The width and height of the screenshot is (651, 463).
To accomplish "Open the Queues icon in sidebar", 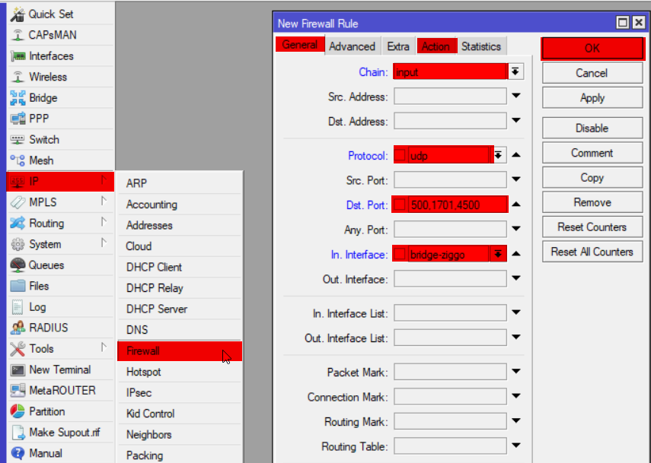I will point(18,265).
